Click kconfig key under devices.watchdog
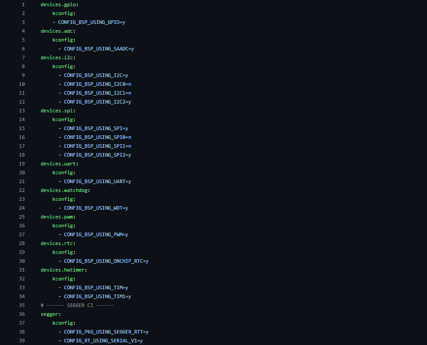The width and height of the screenshot is (427, 345). point(63,199)
